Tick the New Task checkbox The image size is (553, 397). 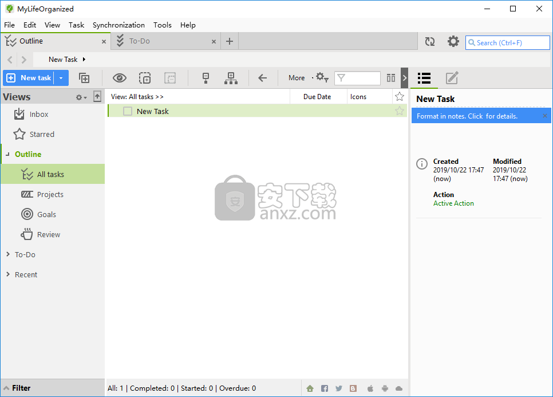128,111
